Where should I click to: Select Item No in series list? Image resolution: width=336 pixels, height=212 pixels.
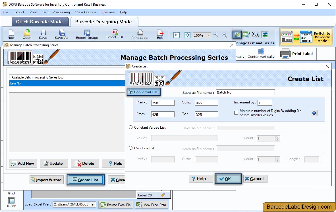(x=67, y=83)
